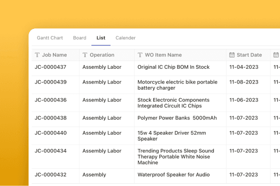The height and width of the screenshot is (186, 280).
Task: Select the List tab
Action: (x=101, y=38)
